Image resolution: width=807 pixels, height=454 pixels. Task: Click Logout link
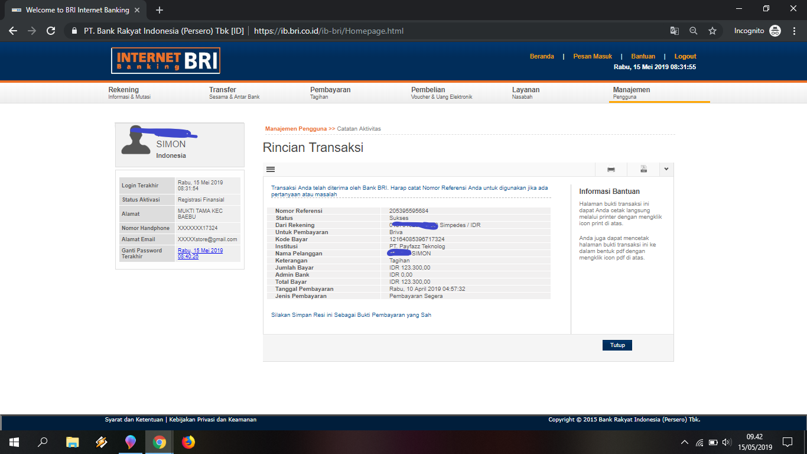coord(685,57)
